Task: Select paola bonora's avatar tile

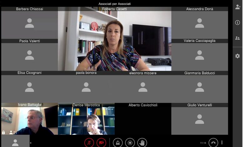Action: coord(86,87)
